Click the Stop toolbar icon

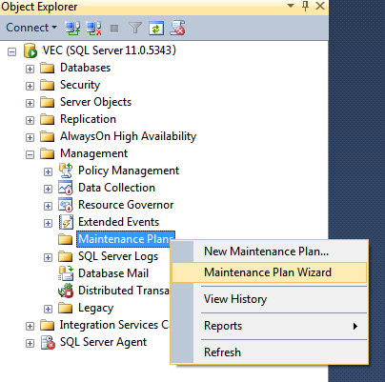pyautogui.click(x=114, y=29)
